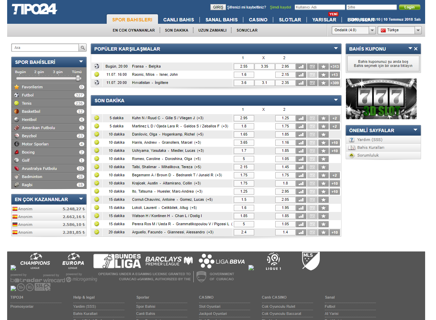Open stats for Krajicek, Austin - Altamirano match
The image size is (436, 320).
tap(301, 183)
